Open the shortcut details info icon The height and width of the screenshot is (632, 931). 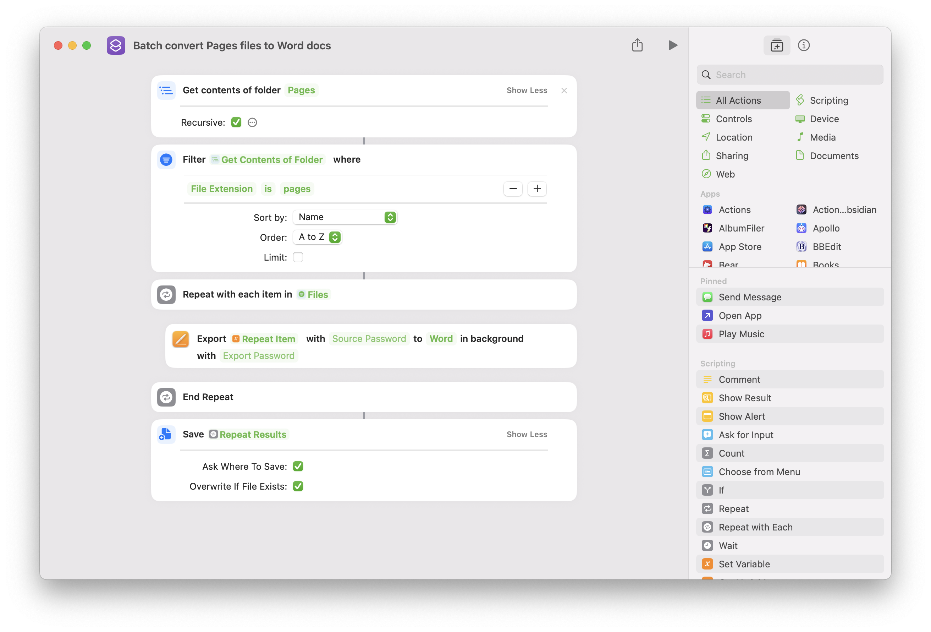pos(804,45)
